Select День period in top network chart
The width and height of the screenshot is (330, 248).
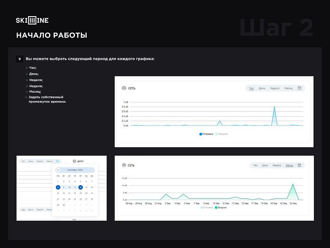[262, 88]
